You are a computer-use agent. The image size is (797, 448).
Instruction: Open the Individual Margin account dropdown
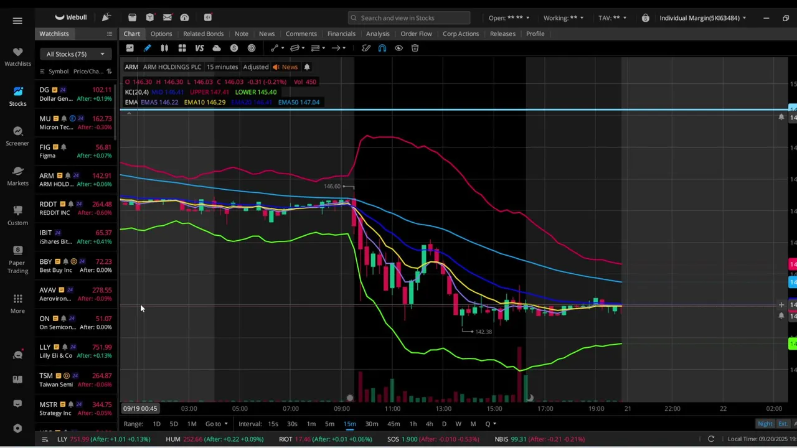click(703, 17)
